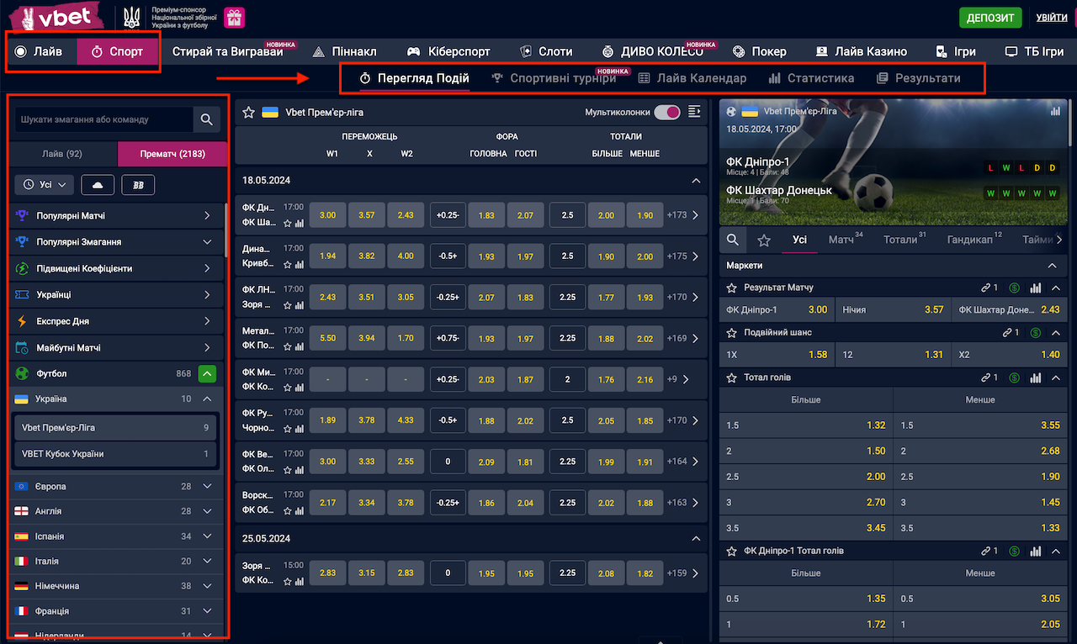Click the magnifier icon in the market tabs

pos(733,240)
